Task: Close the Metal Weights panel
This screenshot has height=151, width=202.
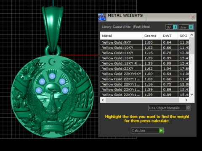Action: (193, 17)
